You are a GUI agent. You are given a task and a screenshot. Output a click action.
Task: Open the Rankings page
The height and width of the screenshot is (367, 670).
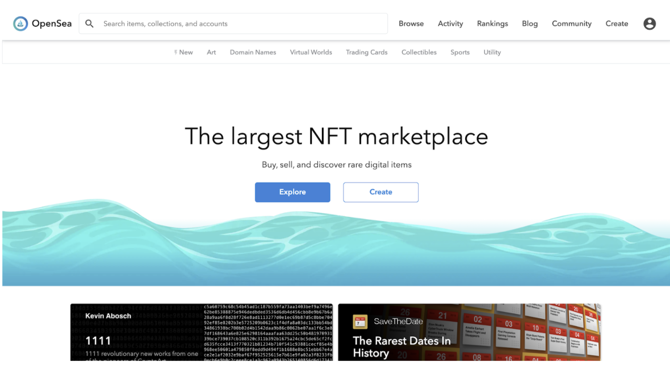[x=492, y=24]
